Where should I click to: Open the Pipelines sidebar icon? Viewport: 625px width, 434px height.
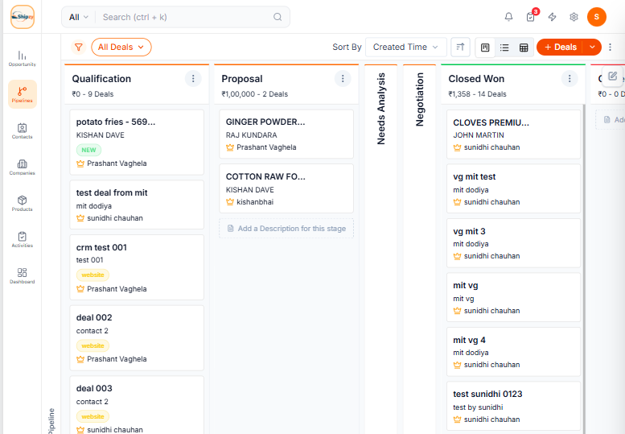pos(23,94)
